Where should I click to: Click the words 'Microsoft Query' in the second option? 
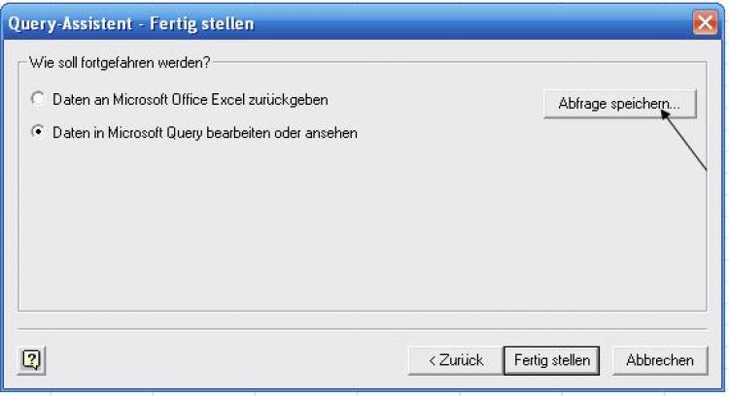pos(159,133)
